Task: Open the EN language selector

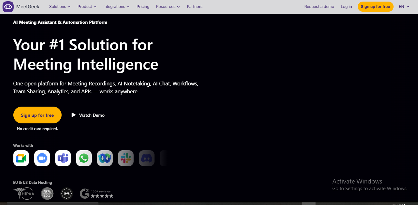Action: (x=404, y=7)
